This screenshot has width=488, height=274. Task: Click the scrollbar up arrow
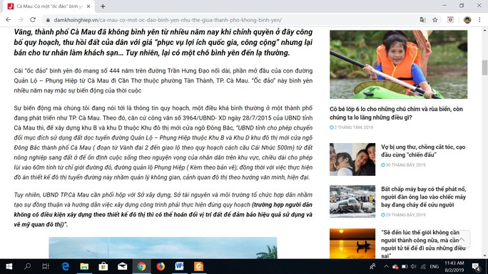[x=484, y=31]
